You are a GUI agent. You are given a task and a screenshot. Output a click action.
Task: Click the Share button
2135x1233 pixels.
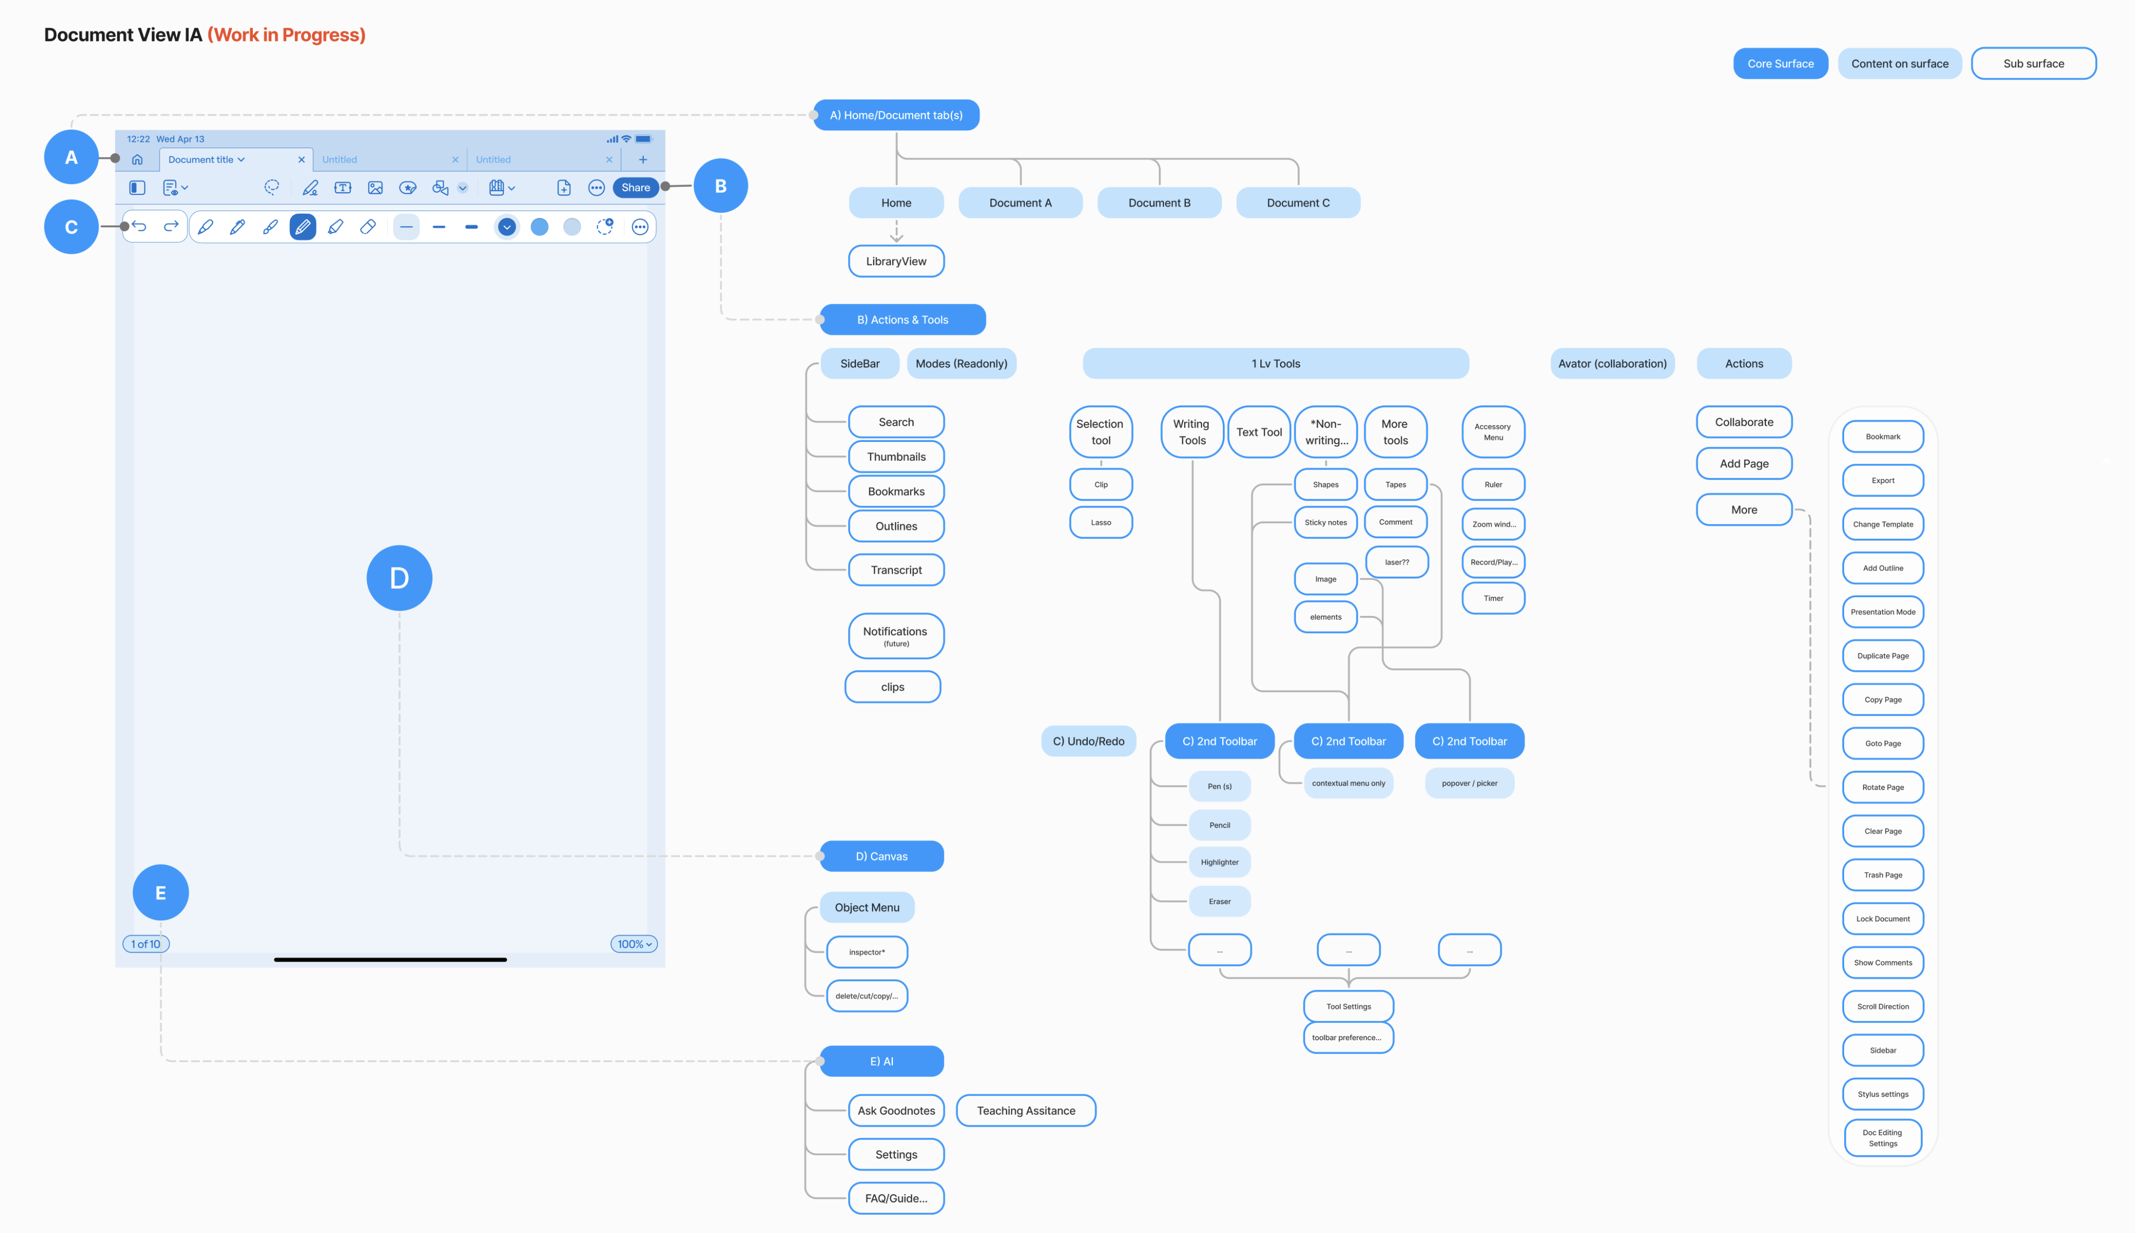636,188
